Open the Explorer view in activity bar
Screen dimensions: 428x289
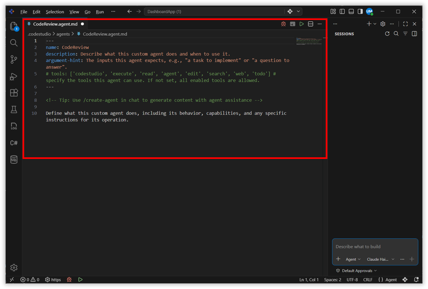(14, 26)
